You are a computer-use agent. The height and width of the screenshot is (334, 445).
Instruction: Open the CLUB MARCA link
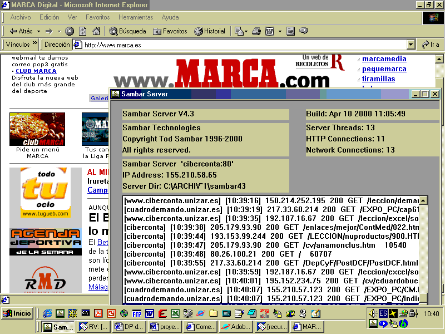[36, 71]
